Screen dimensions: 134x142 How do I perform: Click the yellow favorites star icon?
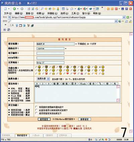(46, 9)
